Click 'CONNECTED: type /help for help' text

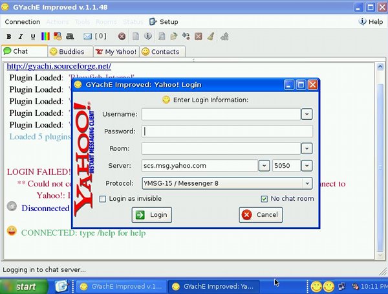pyautogui.click(x=83, y=233)
